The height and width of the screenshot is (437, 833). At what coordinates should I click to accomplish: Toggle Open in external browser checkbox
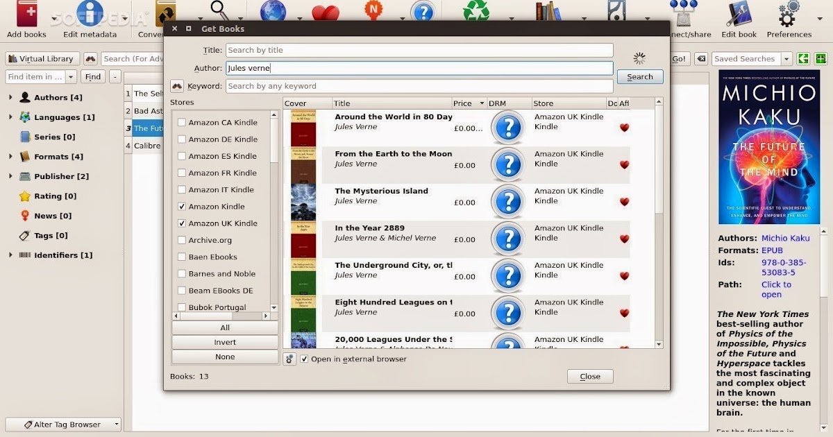click(x=304, y=359)
